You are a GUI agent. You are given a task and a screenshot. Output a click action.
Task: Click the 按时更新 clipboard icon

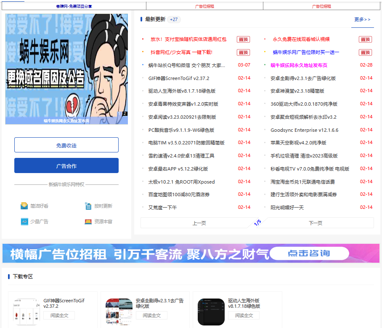point(88,206)
